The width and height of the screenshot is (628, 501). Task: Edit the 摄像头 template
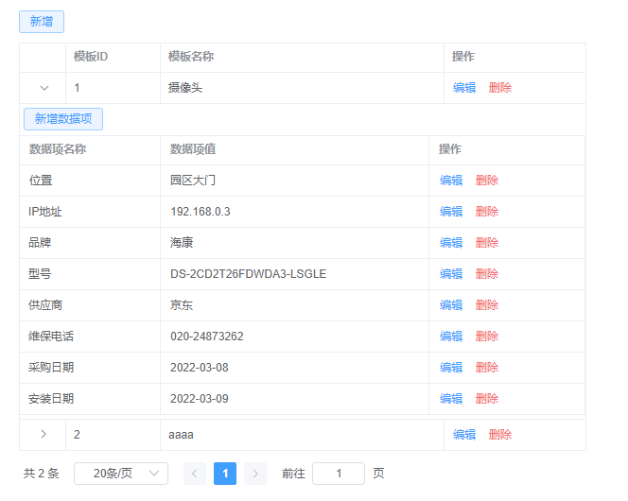(464, 88)
